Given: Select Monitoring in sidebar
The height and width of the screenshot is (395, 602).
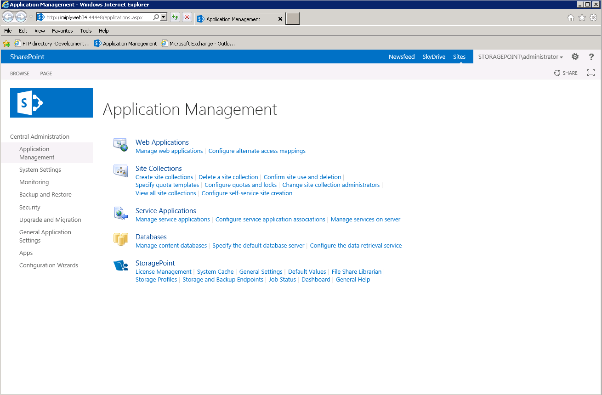Looking at the screenshot, I should [x=34, y=182].
